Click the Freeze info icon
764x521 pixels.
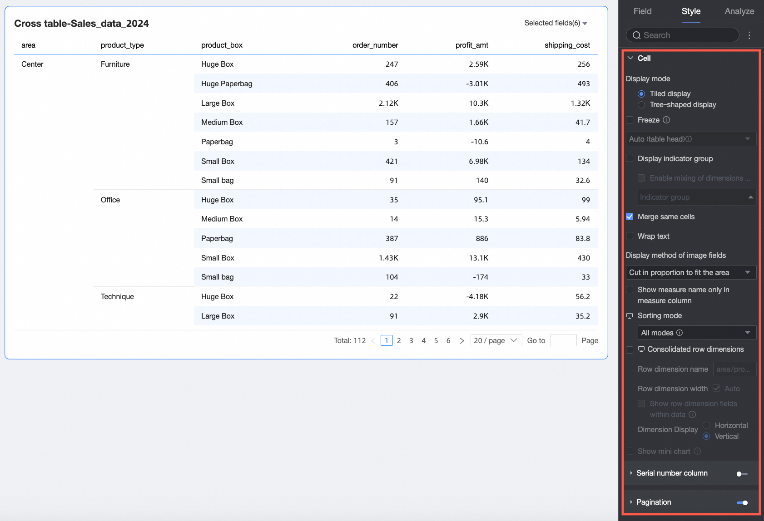666,120
